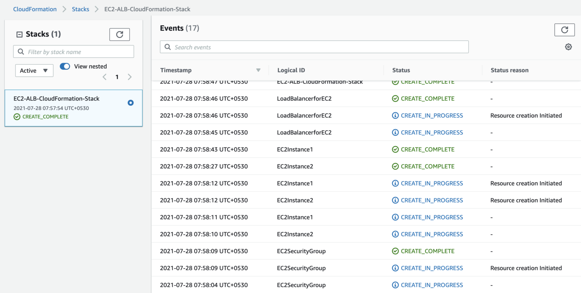Click the green check icon on the stack card
581x293 pixels.
17,117
